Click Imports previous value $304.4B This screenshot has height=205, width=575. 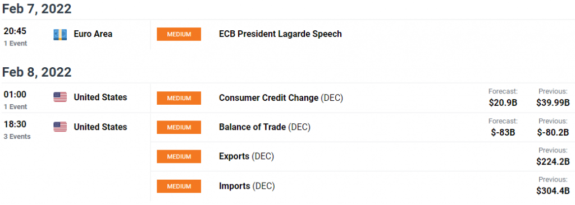pos(553,191)
